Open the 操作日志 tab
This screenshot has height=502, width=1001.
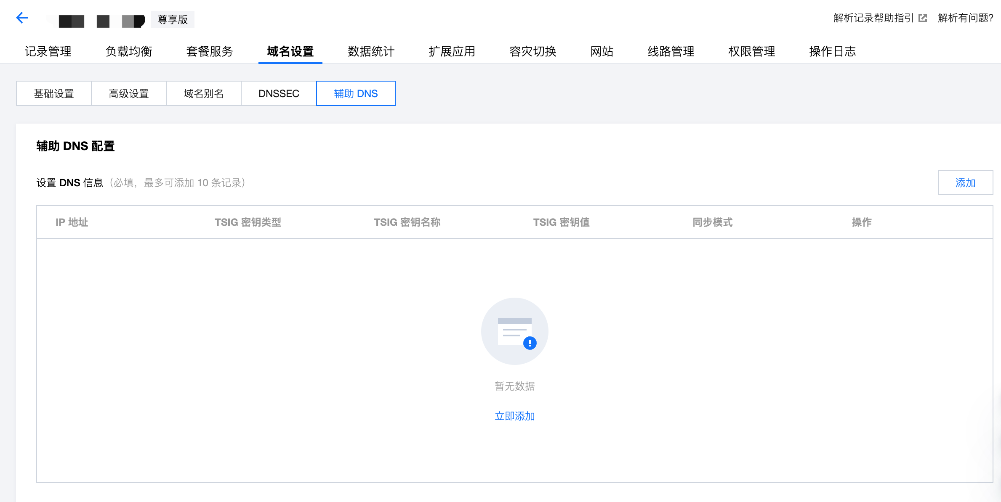point(831,51)
